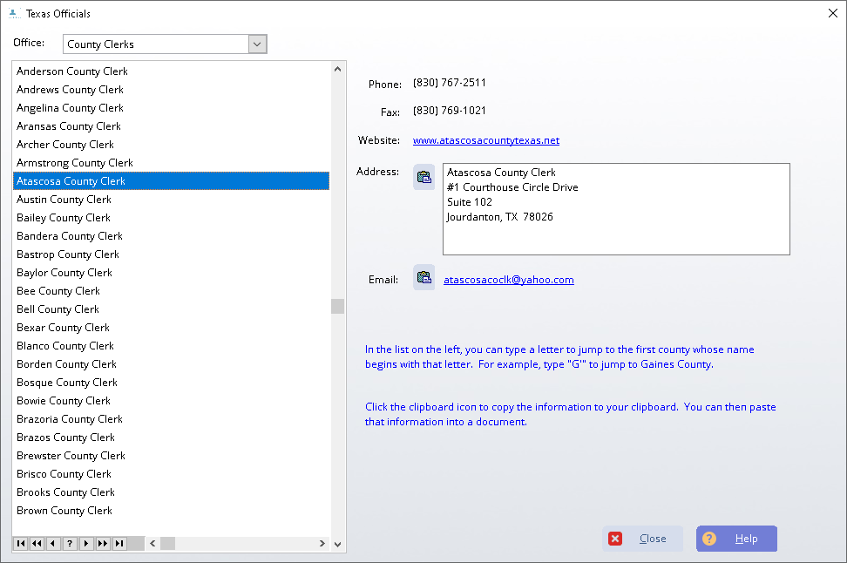The height and width of the screenshot is (563, 847).
Task: Copy the address using its clipboard icon
Action: click(423, 177)
